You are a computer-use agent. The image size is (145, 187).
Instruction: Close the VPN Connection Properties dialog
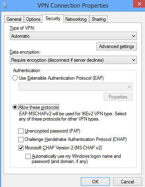(139, 4)
